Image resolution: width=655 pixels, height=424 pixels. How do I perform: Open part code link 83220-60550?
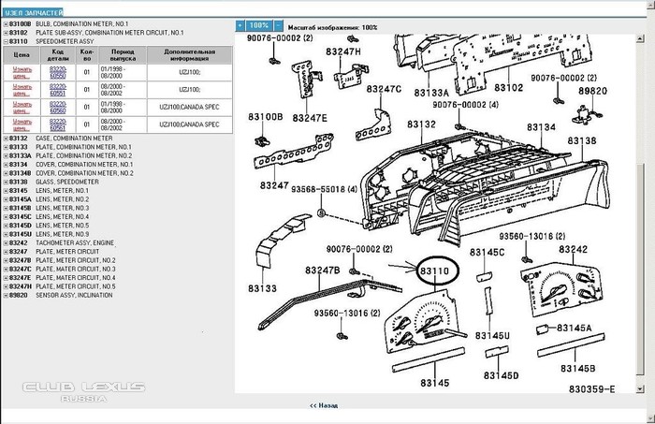(58, 72)
